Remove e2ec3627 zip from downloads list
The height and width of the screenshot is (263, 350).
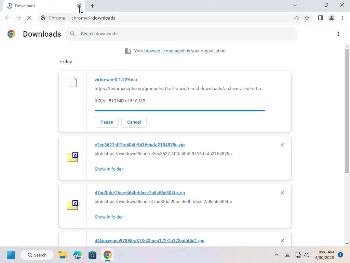click(x=282, y=145)
